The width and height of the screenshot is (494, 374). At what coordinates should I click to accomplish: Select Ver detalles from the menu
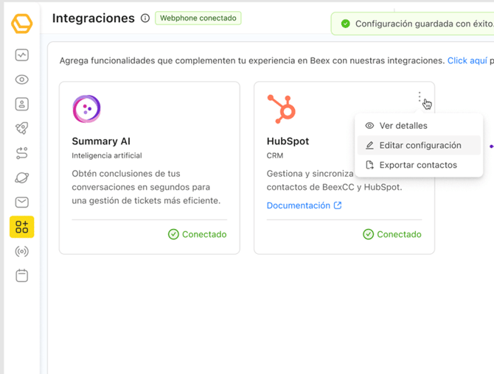pyautogui.click(x=403, y=126)
